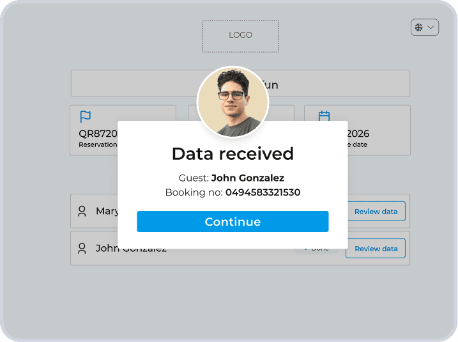Click the blue flag reservation icon
The height and width of the screenshot is (342, 458).
[86, 116]
